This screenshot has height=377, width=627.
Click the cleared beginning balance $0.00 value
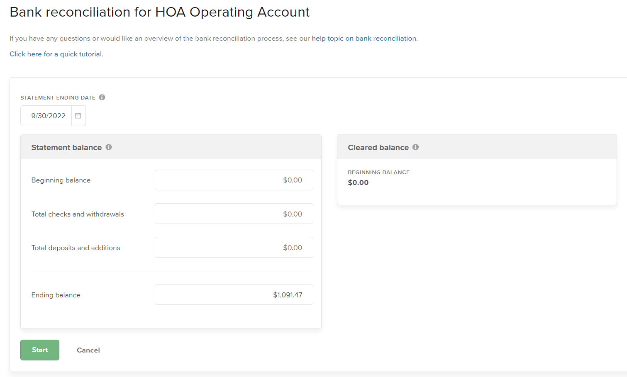[x=358, y=182]
